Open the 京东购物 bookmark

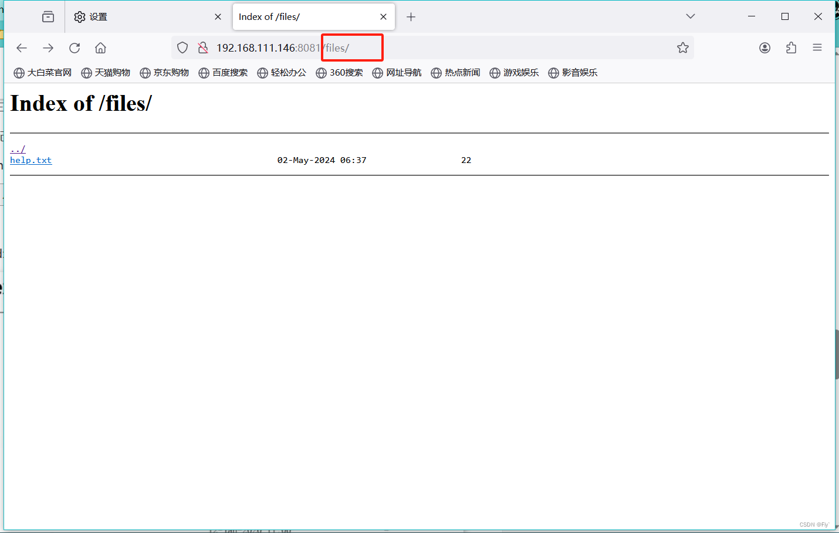(164, 73)
